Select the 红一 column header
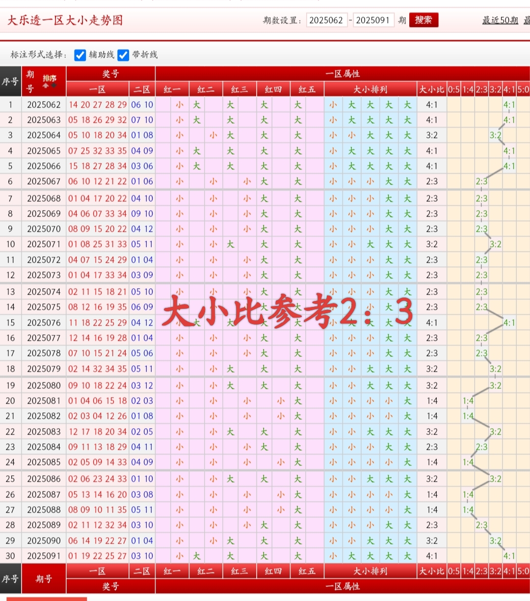Screen dimensions: 530x601 click(x=173, y=89)
